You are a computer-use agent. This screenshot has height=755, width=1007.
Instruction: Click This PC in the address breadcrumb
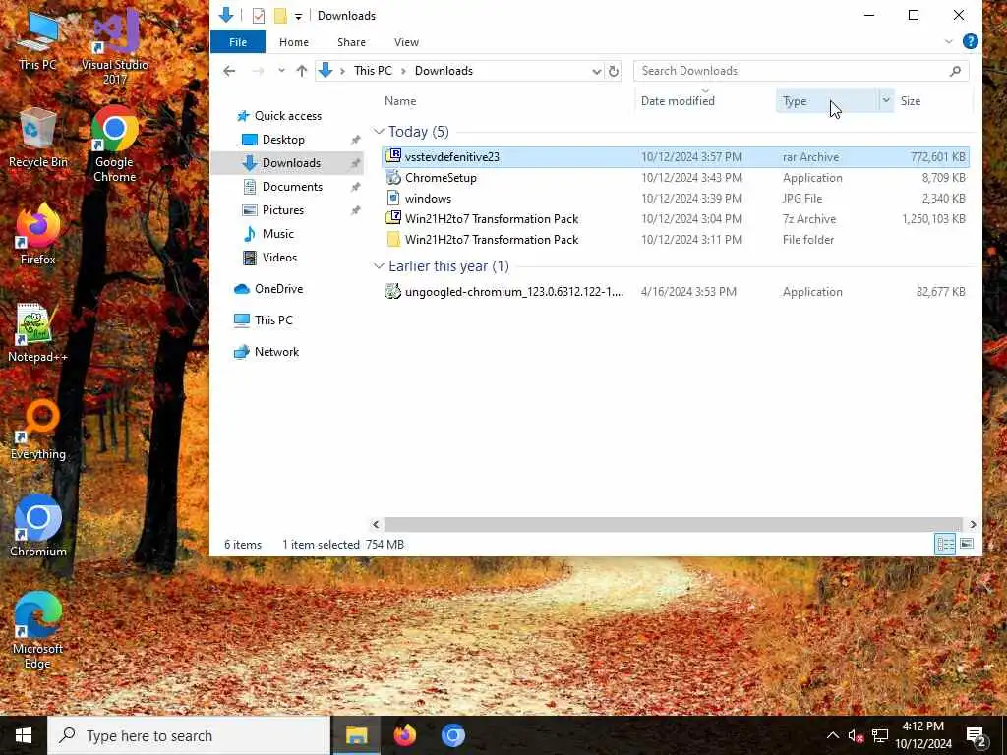tap(373, 71)
